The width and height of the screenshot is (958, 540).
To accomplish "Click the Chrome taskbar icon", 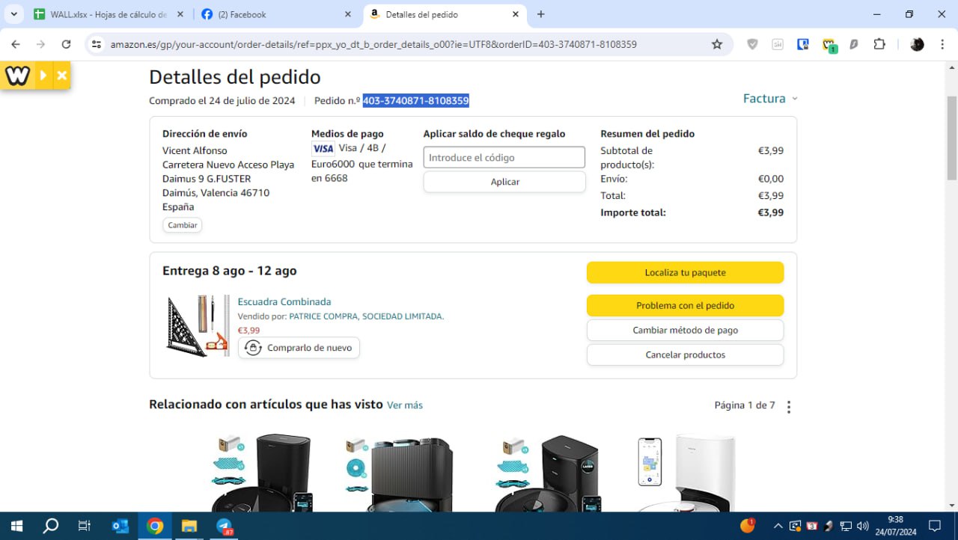I will tap(155, 526).
